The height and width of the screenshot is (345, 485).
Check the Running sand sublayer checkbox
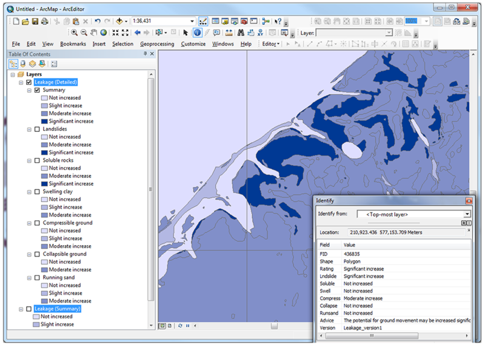coord(37,278)
